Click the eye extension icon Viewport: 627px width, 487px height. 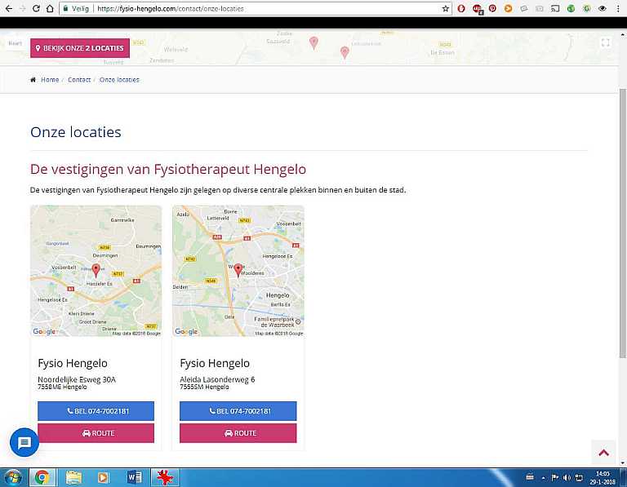[x=602, y=8]
